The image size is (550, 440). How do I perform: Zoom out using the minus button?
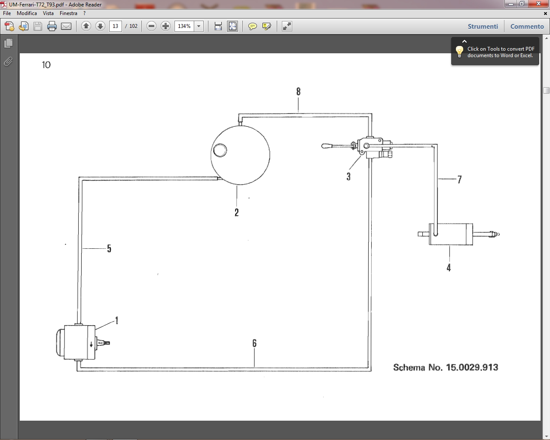point(151,26)
